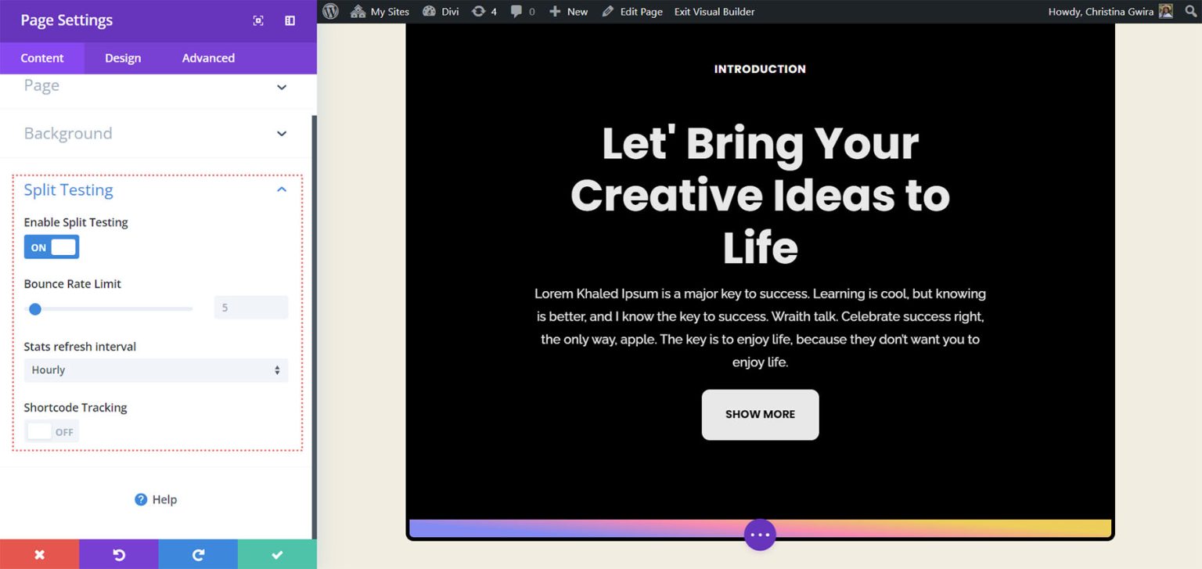Viewport: 1202px width, 569px height.
Task: Open the Advanced tab
Action: click(207, 57)
